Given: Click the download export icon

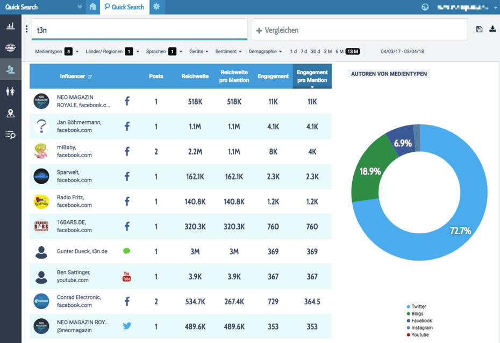Looking at the screenshot, I should pyautogui.click(x=492, y=29).
